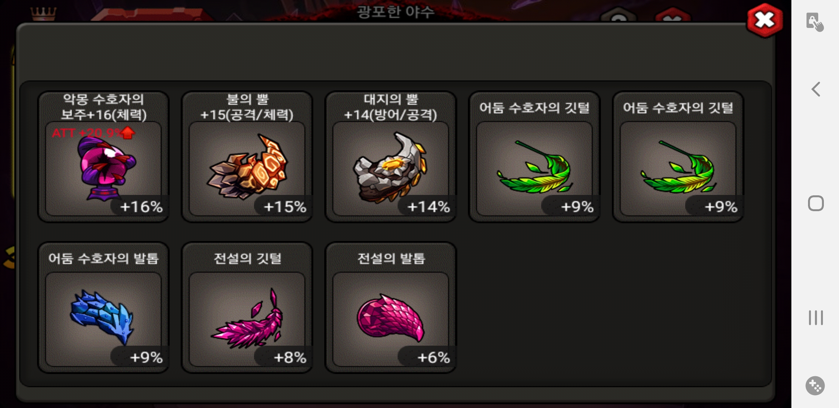Click the +15% badge on Fire Horn

[284, 207]
